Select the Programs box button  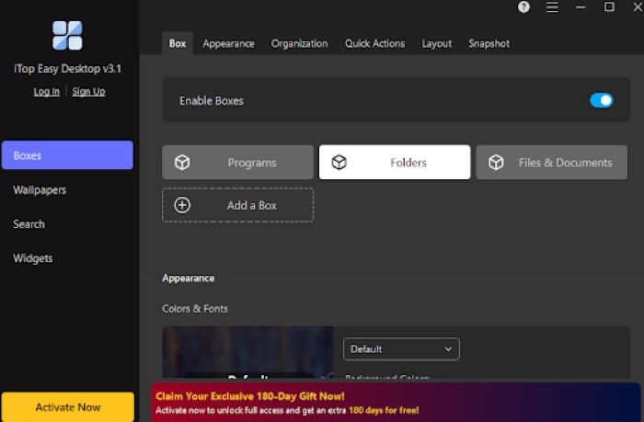pos(237,162)
